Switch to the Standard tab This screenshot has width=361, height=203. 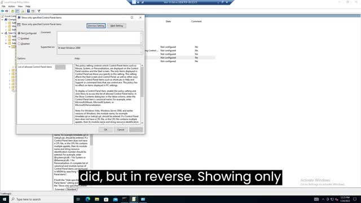coord(72,189)
